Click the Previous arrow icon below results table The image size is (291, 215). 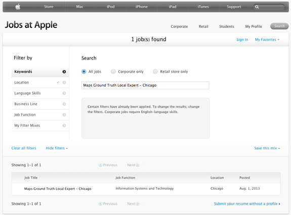click(x=100, y=204)
